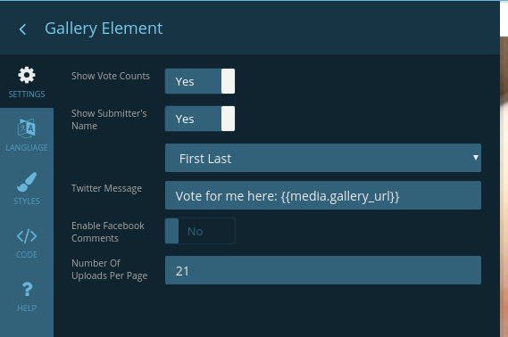Click the dropdown arrow beside First Last
Viewport: 508px width, 337px height.
[475, 158]
